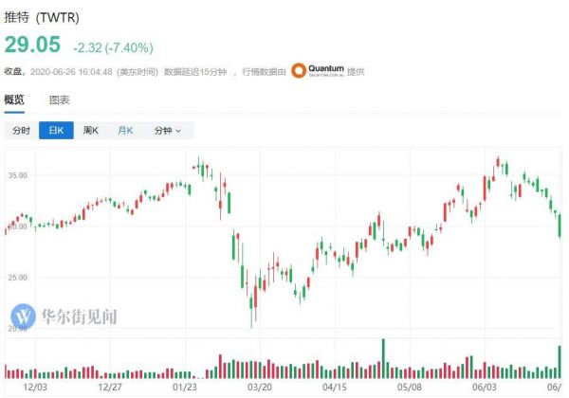Click the 25.00 price axis label

pos(17,278)
